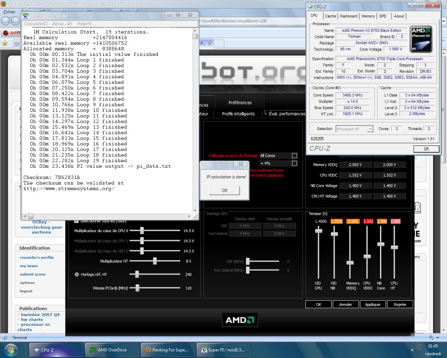Show hidden system tray icons arrow
Image resolution: width=447 pixels, height=358 pixels.
point(412,350)
